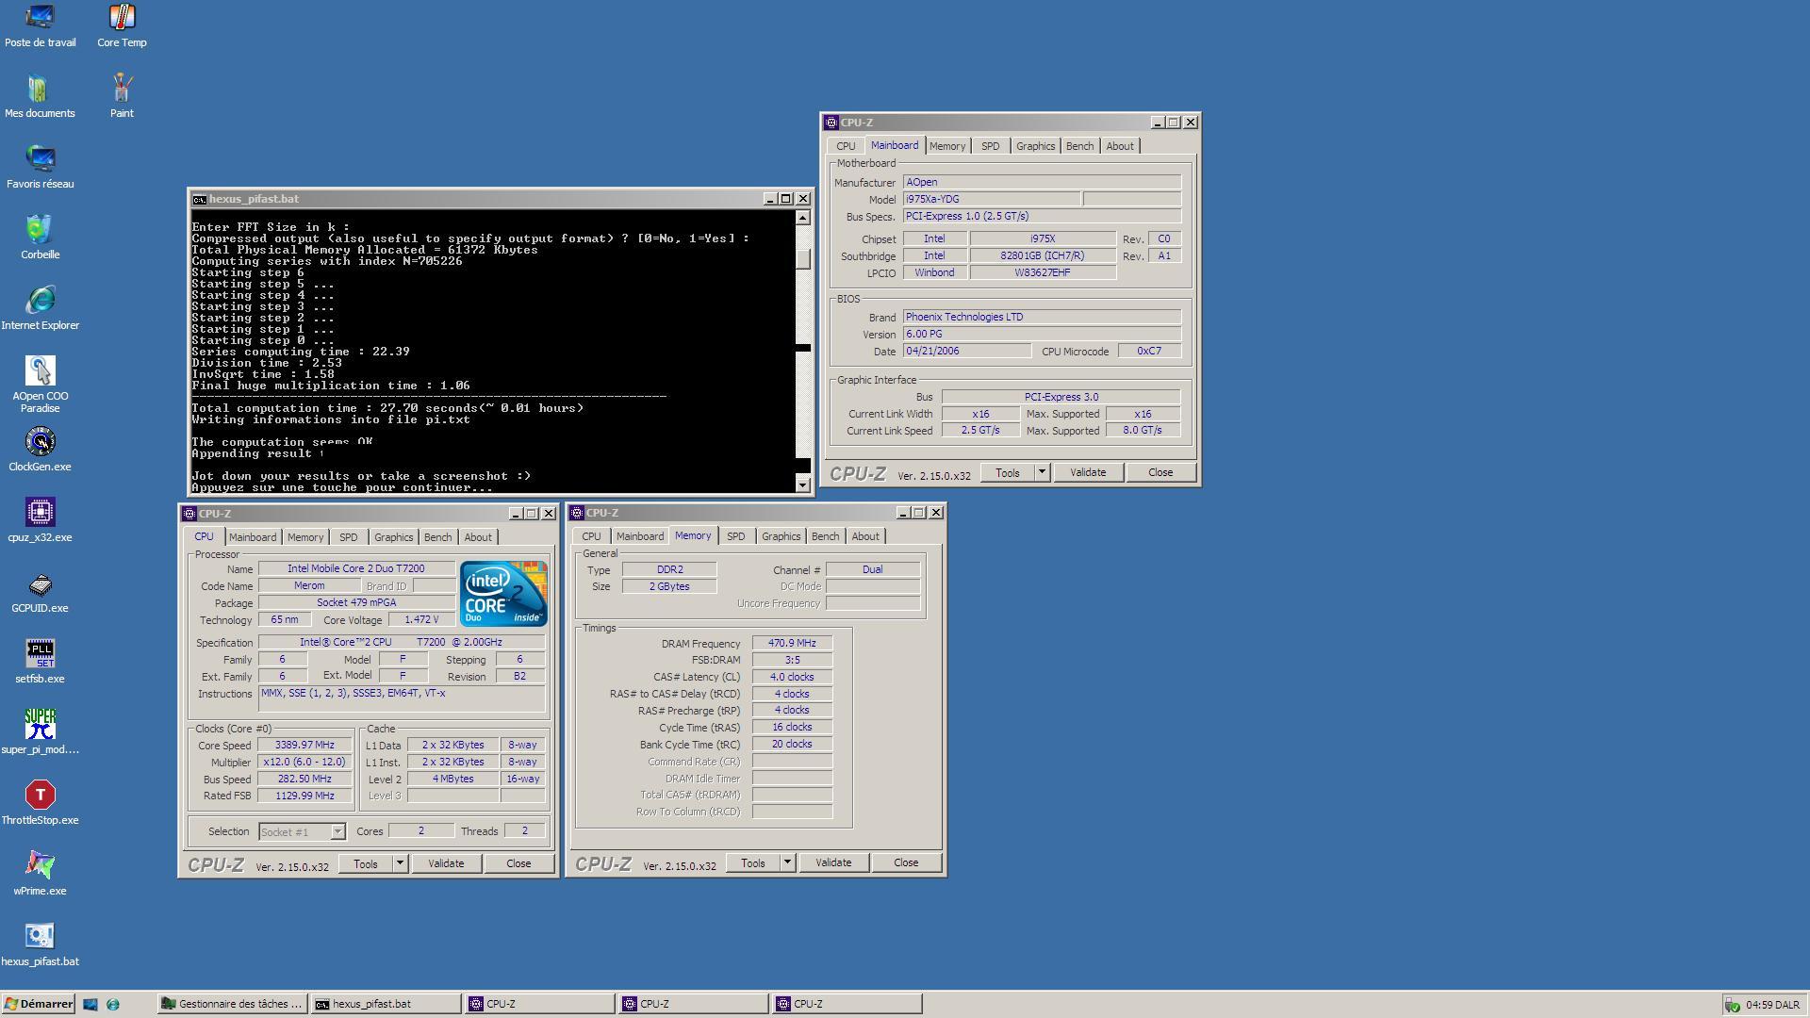Click BIOS Date 04/21/2006 field

tap(967, 351)
